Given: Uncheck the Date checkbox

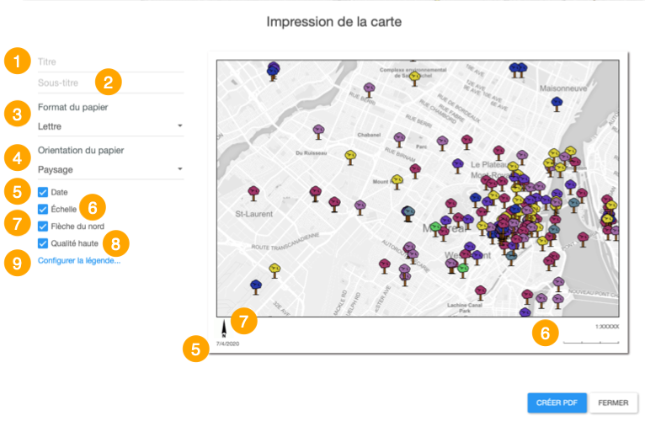Looking at the screenshot, I should (x=43, y=192).
